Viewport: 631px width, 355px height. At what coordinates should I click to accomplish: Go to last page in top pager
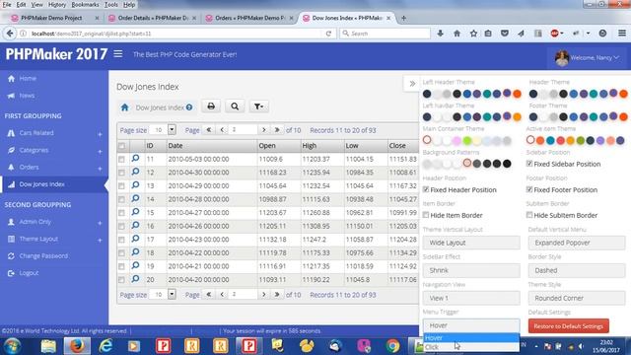point(277,130)
